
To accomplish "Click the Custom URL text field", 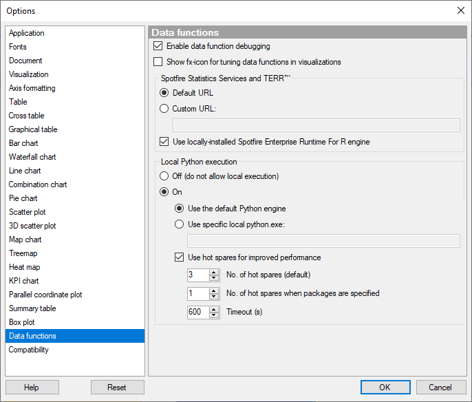I will point(316,125).
